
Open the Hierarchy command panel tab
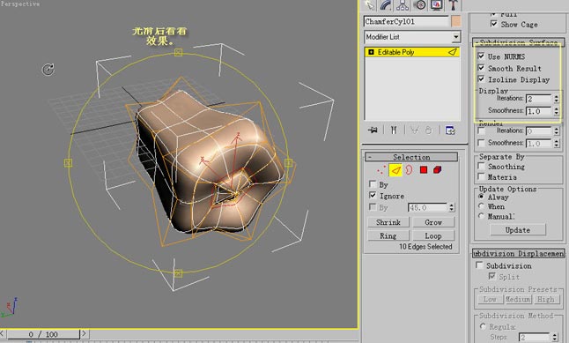(x=403, y=4)
